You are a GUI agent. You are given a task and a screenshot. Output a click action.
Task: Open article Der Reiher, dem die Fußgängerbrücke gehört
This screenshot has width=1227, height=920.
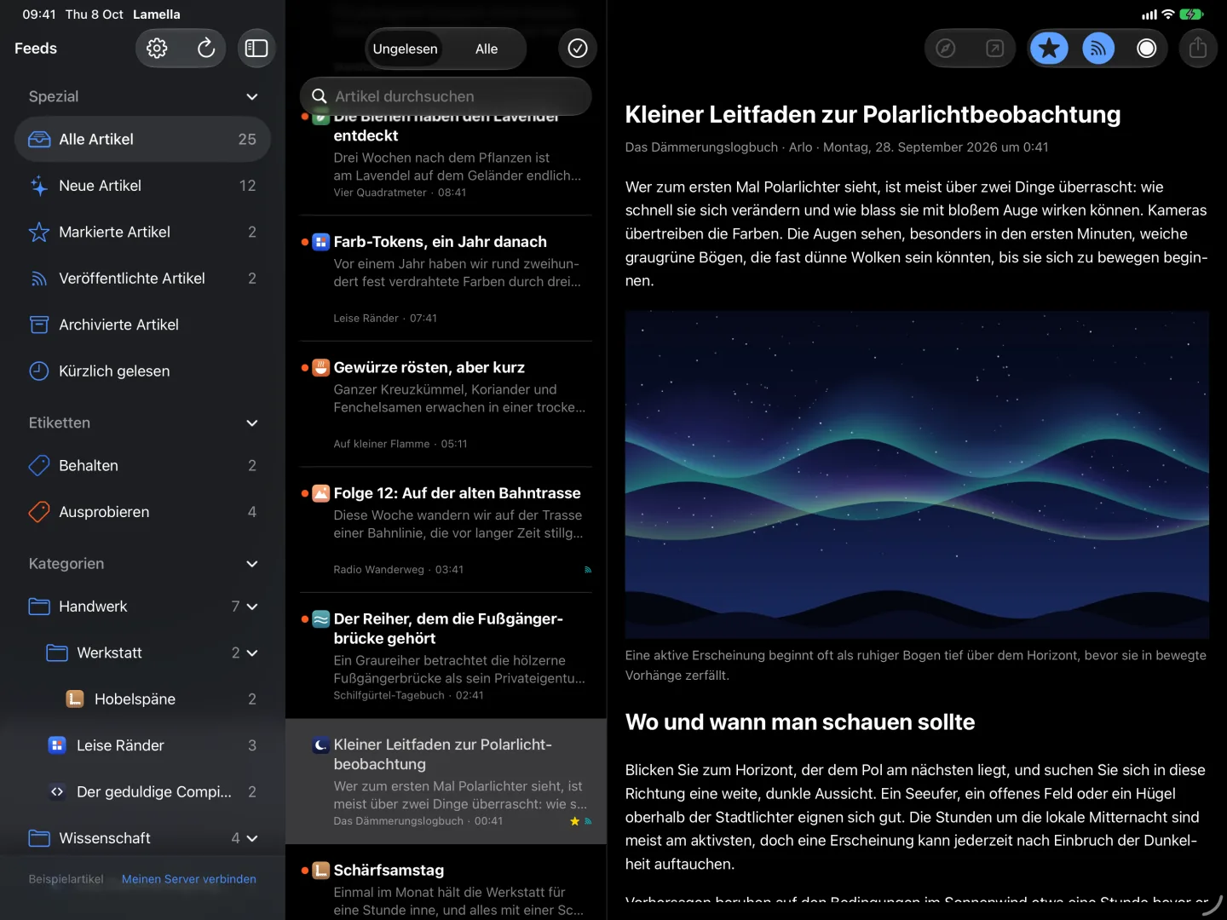(446, 656)
